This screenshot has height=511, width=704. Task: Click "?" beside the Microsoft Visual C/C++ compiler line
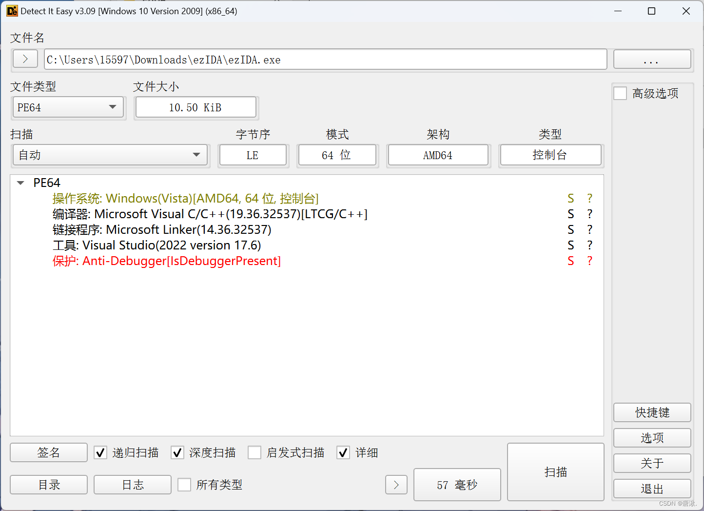click(x=589, y=214)
